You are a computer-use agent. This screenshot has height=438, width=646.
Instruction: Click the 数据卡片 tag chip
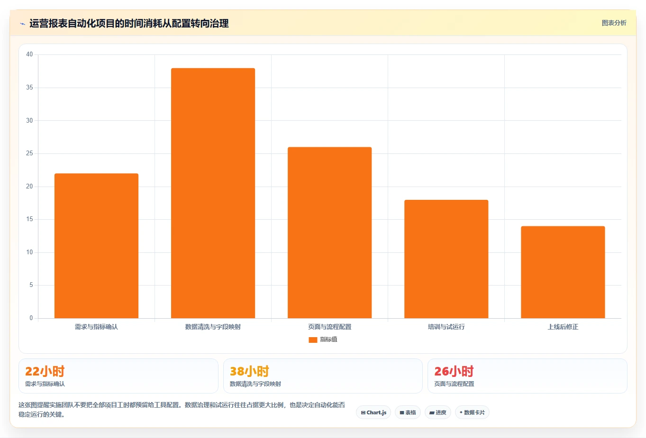click(472, 412)
